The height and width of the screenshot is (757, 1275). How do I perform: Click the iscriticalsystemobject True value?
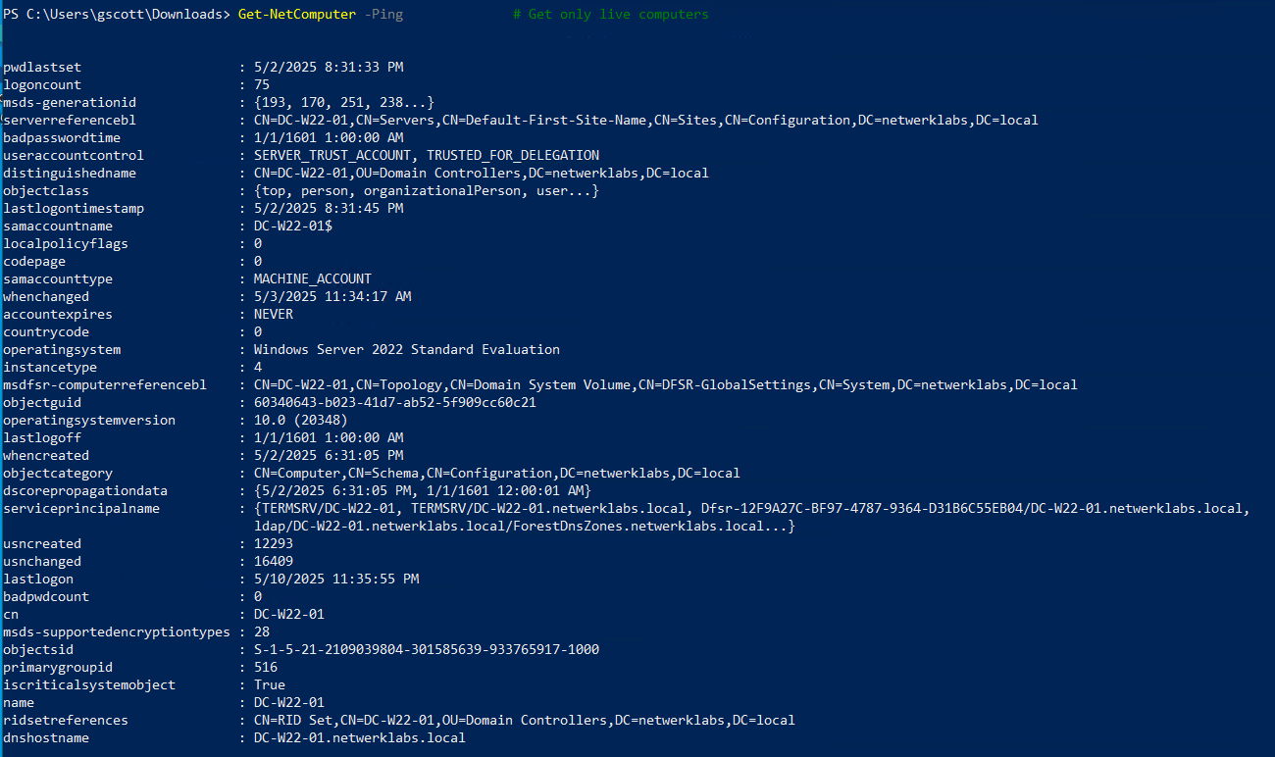click(x=269, y=685)
